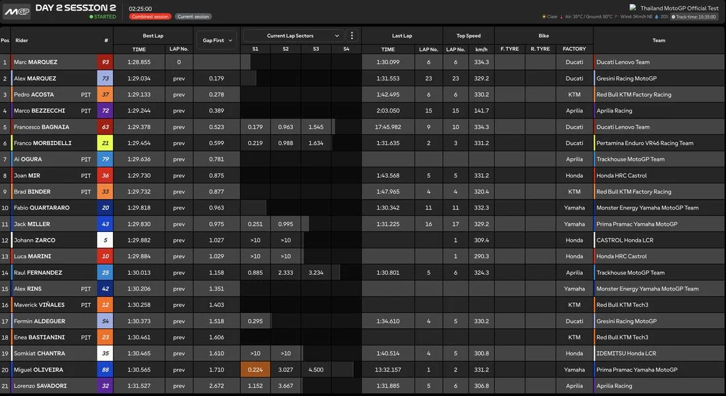Viewport: 726px width, 396px height.
Task: Click last lap time 17:45.982
Action: pos(388,127)
